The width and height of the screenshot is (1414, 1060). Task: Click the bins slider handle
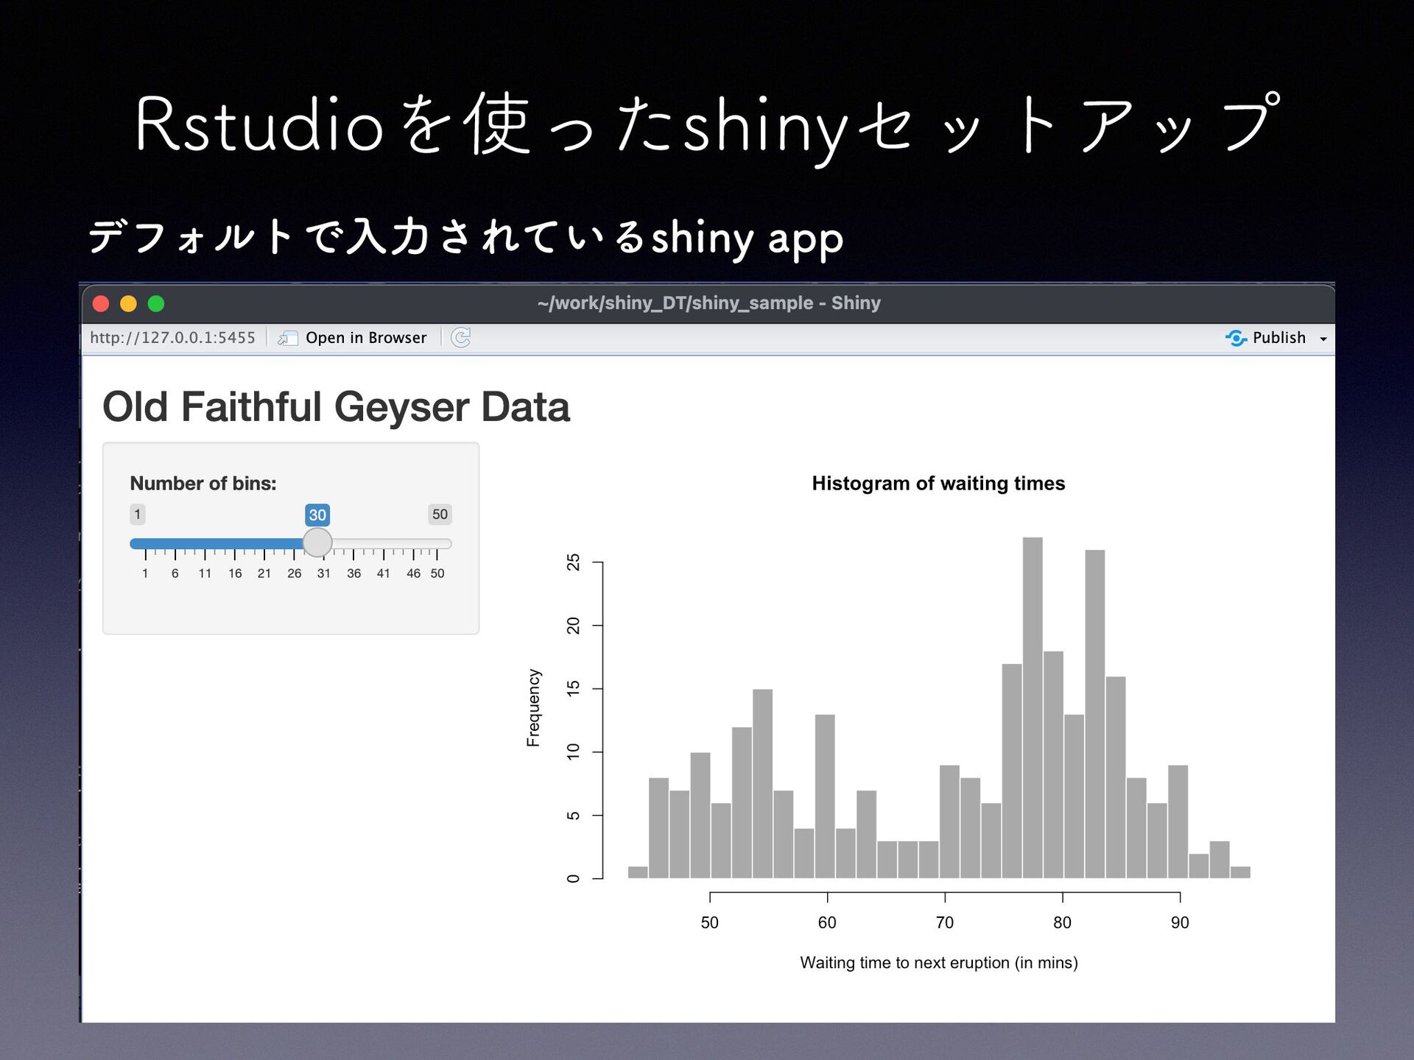[x=317, y=543]
